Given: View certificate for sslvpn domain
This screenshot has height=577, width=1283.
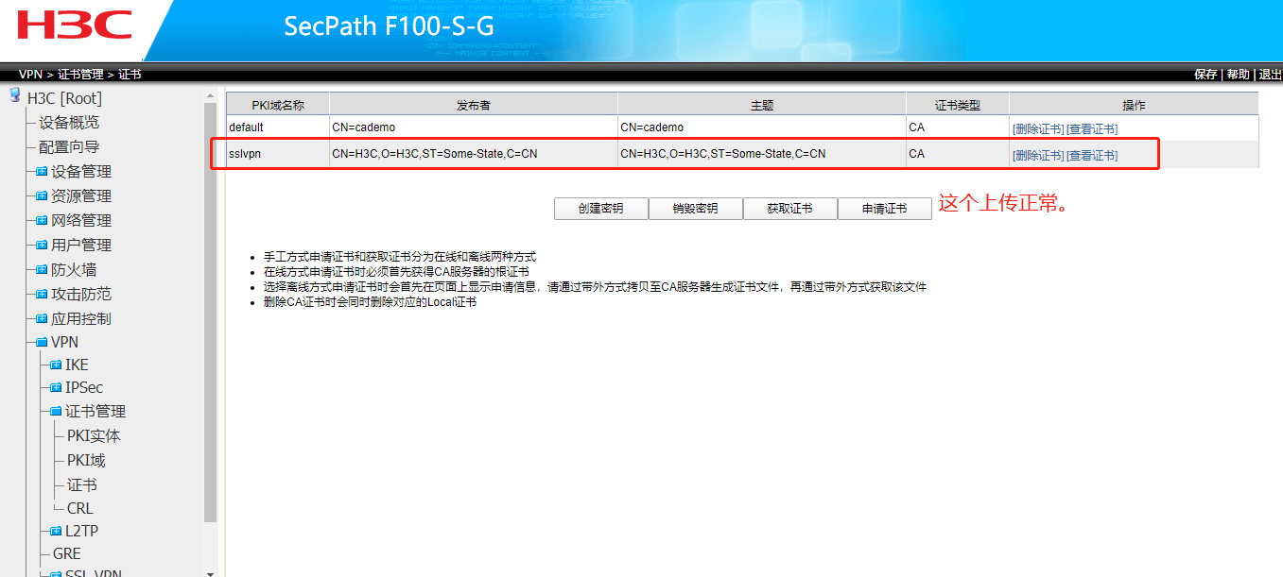Looking at the screenshot, I should [x=1092, y=155].
